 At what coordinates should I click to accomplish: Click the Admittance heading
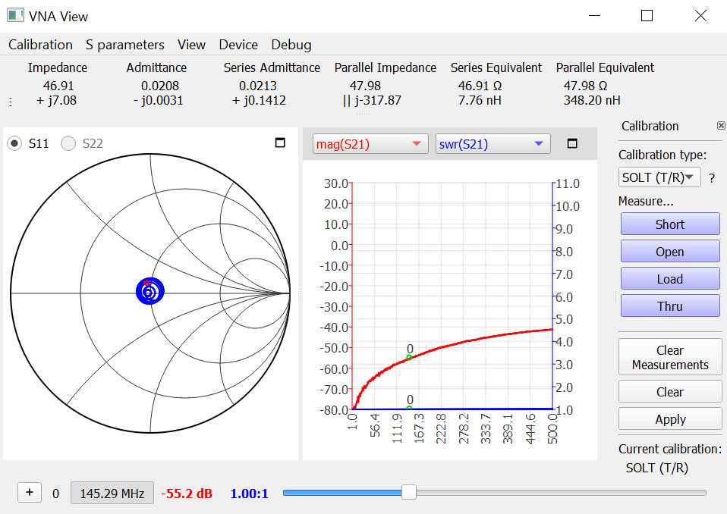[x=156, y=67]
